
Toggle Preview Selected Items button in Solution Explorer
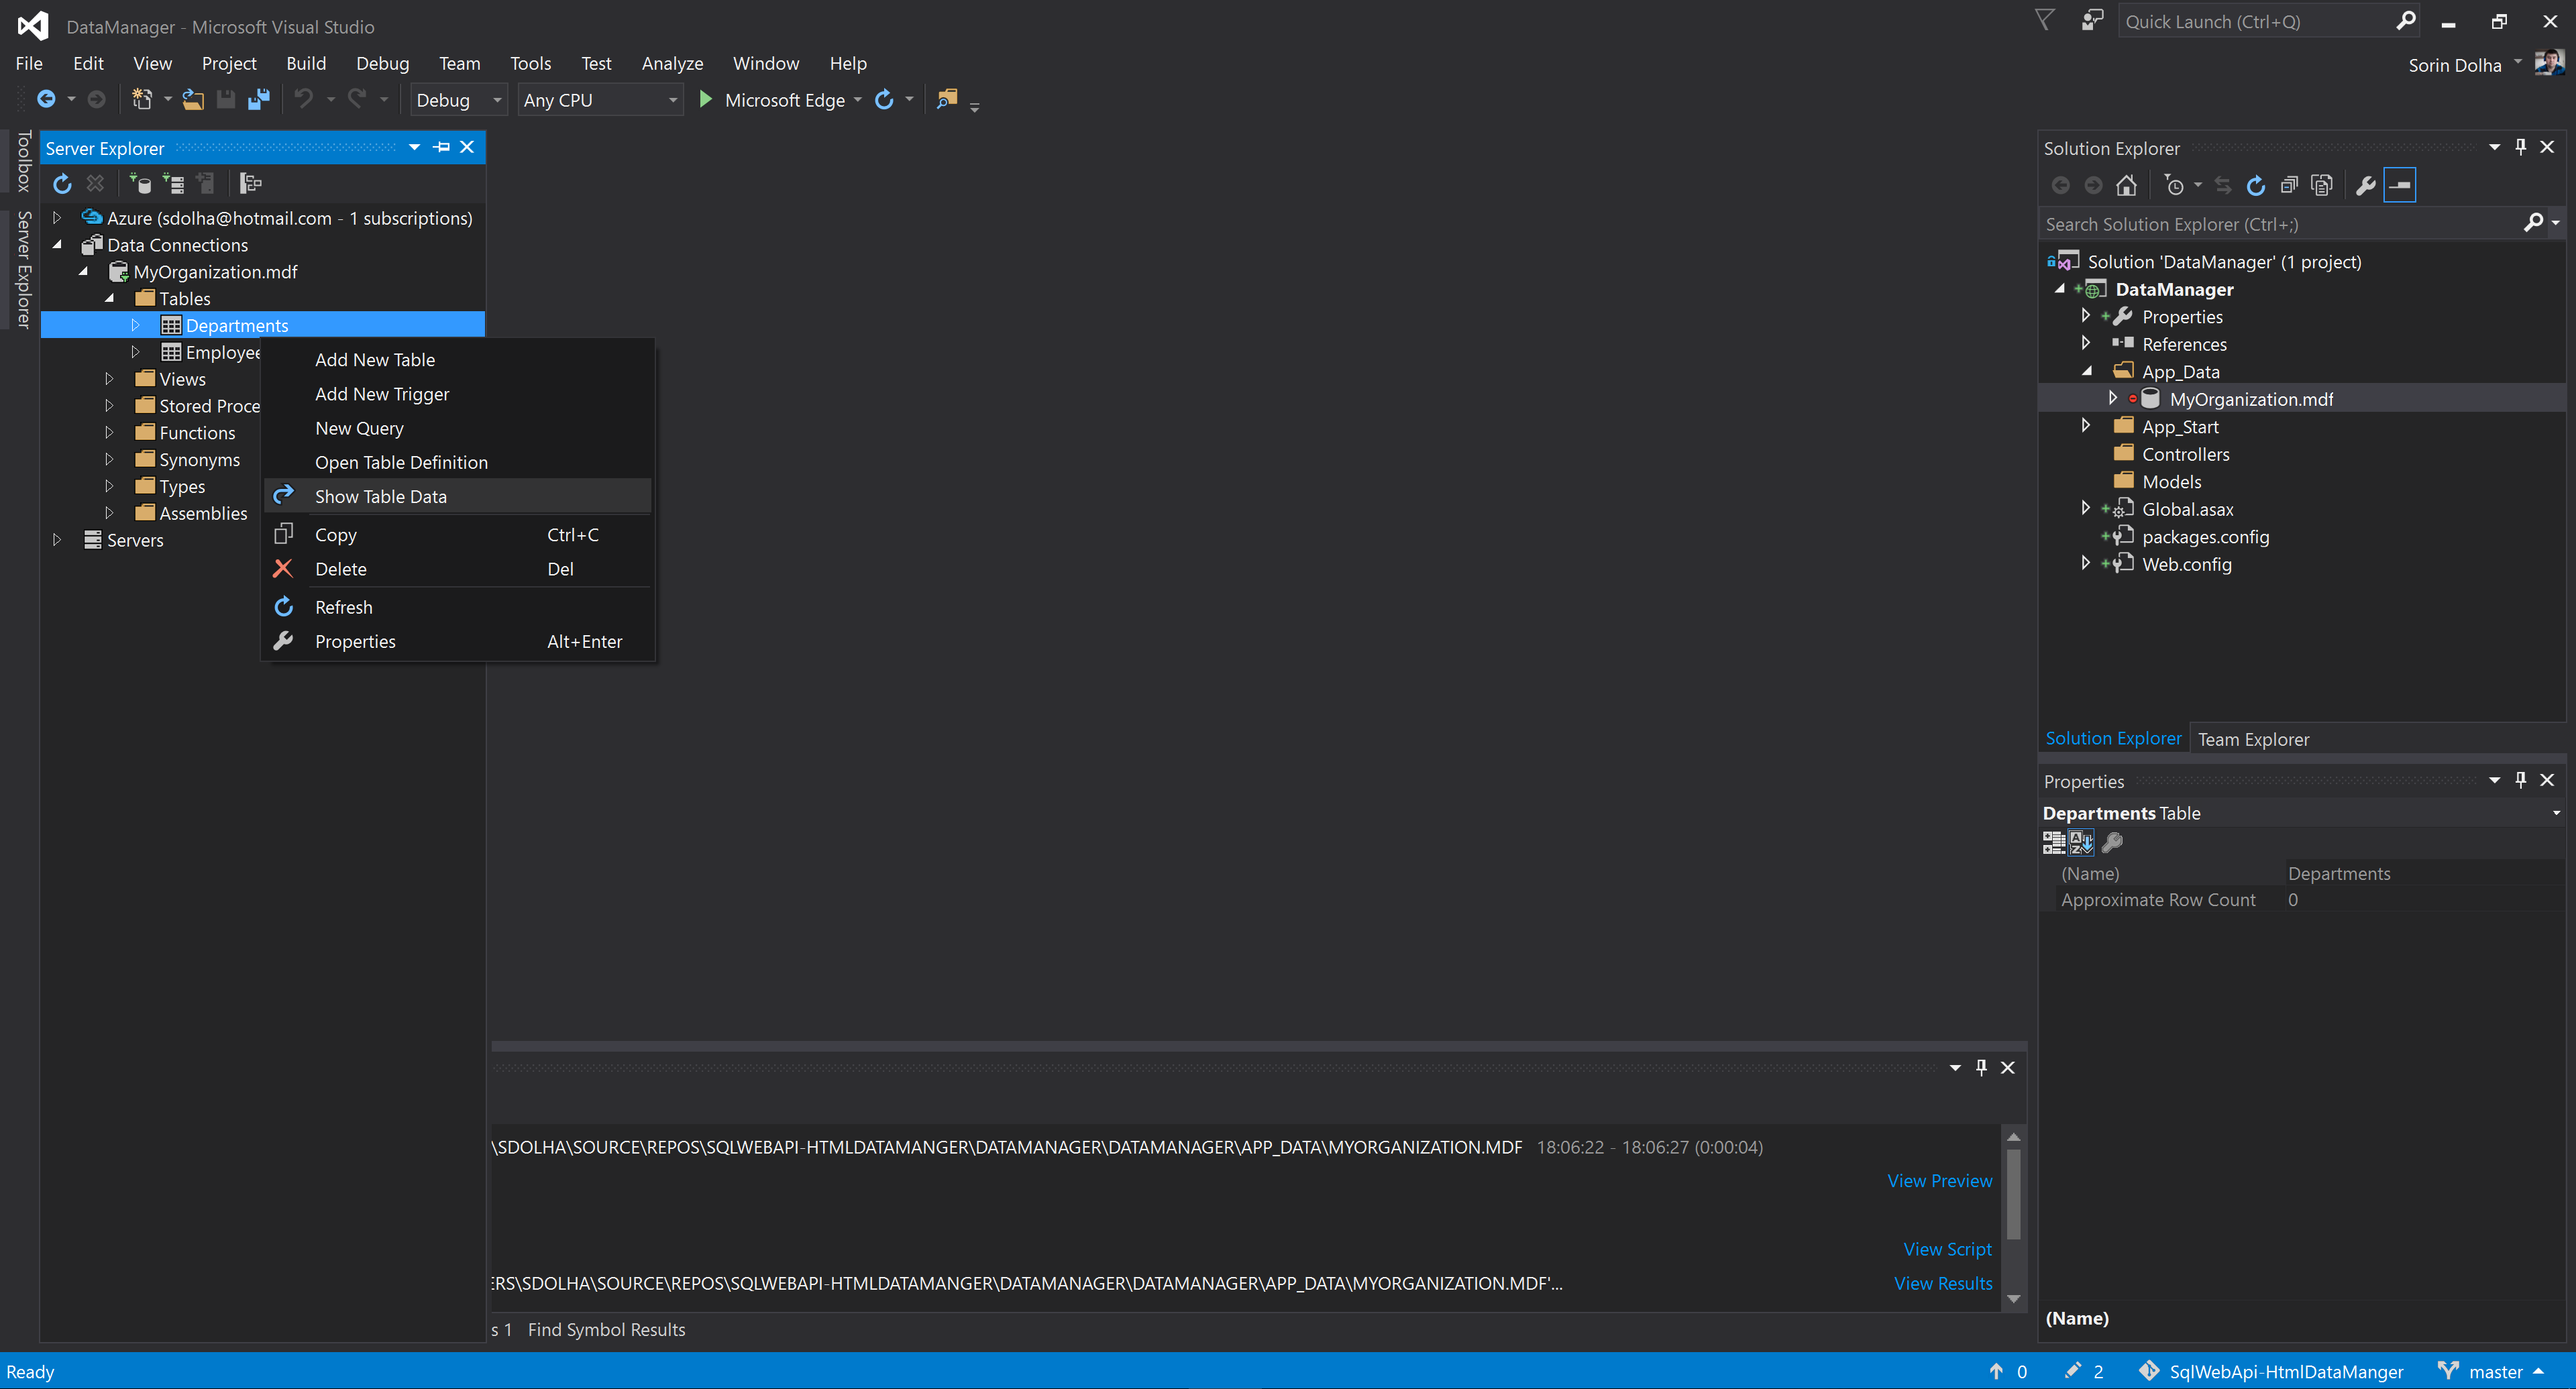2399,185
